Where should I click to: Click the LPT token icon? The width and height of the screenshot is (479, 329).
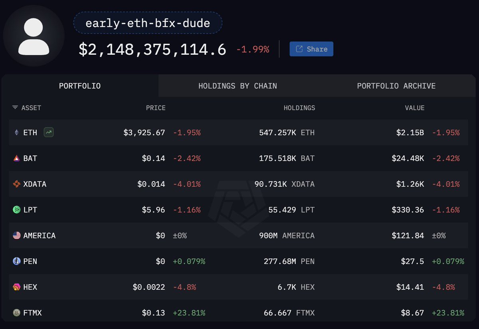pyautogui.click(x=16, y=210)
